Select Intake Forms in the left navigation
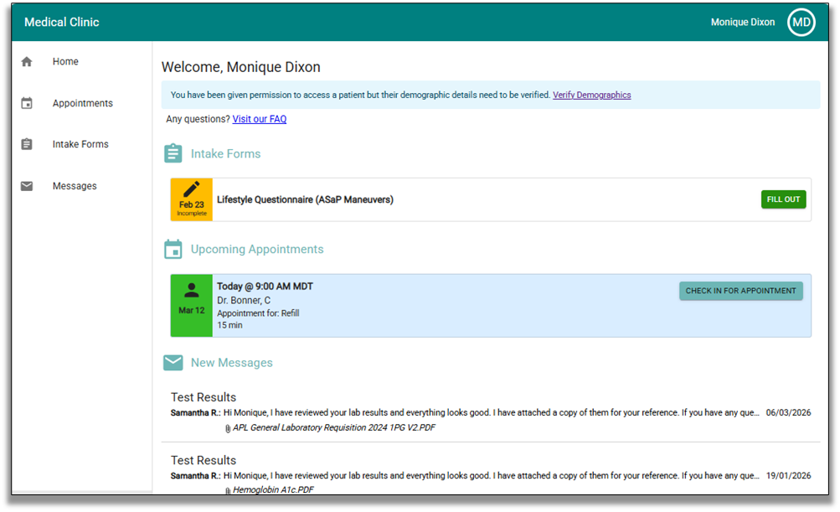 [80, 144]
